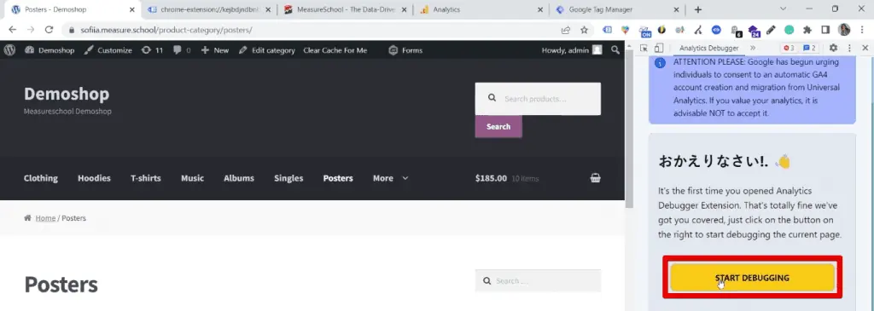Click the blue round code extension
This screenshot has height=311, width=874.
click(x=716, y=30)
